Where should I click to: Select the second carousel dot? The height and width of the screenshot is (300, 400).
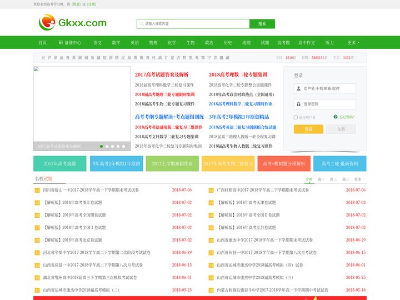coord(107,147)
